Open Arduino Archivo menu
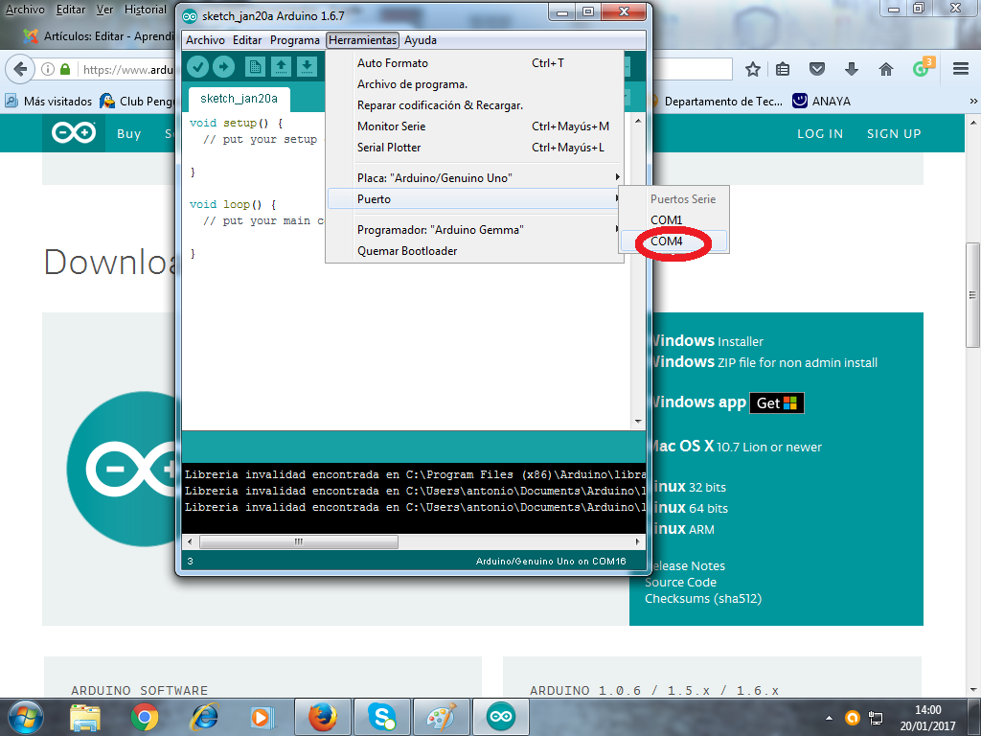 (x=205, y=40)
